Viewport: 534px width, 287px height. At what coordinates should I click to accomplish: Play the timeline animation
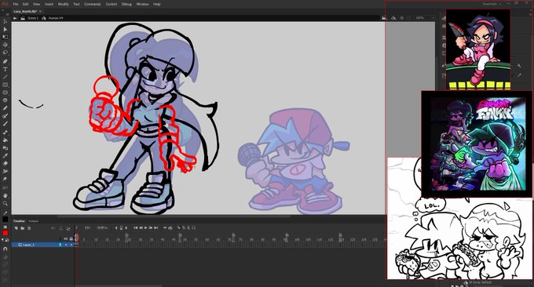[146, 227]
